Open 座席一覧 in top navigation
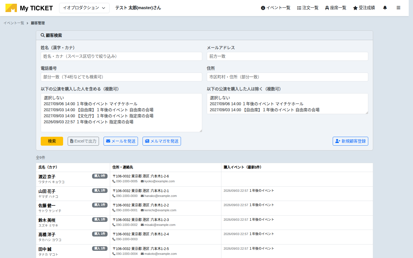Screen dimensions: 413x258 (x=336, y=8)
